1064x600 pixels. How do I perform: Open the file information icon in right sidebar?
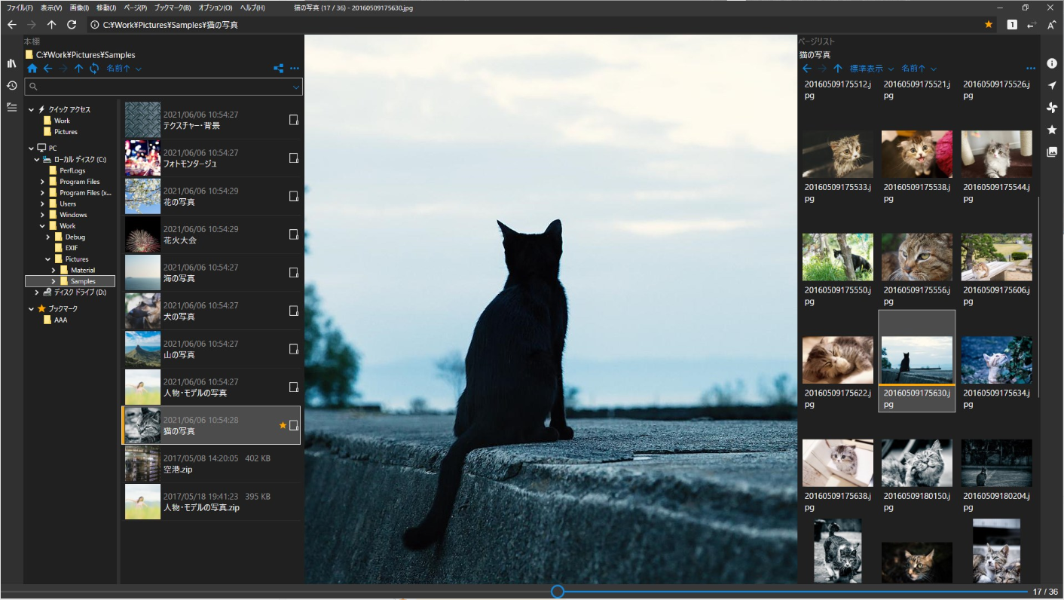pyautogui.click(x=1052, y=63)
